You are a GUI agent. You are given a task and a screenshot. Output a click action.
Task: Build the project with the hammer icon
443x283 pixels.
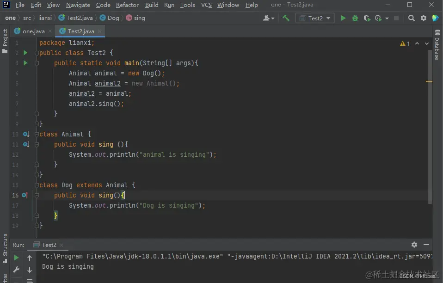286,18
